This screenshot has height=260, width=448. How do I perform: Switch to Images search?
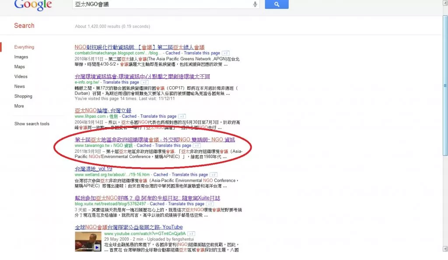click(x=21, y=57)
